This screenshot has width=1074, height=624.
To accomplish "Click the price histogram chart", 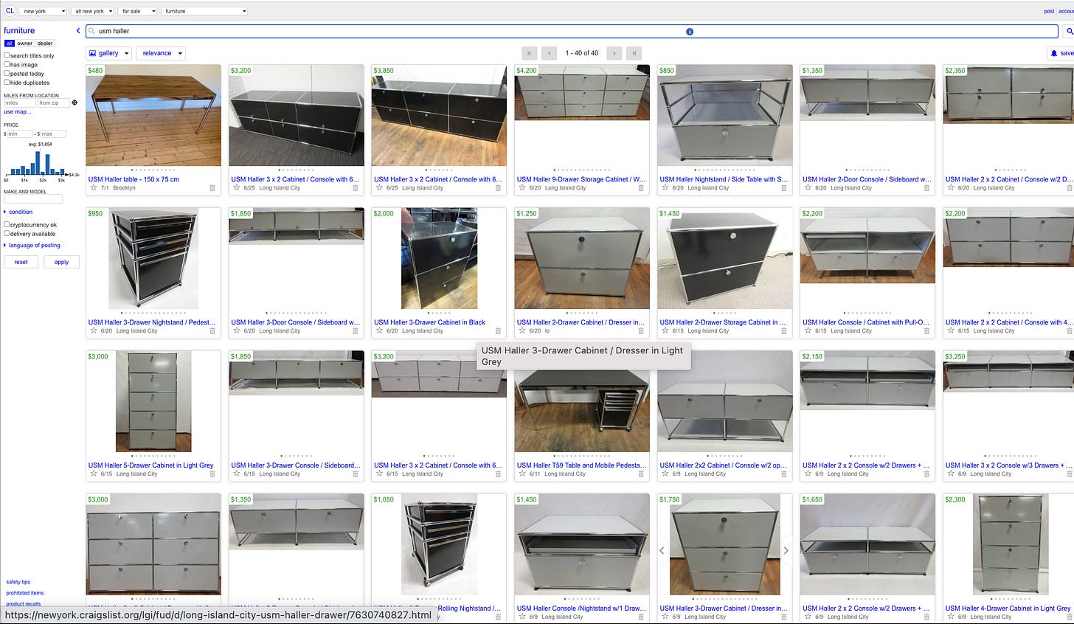I will coord(41,163).
